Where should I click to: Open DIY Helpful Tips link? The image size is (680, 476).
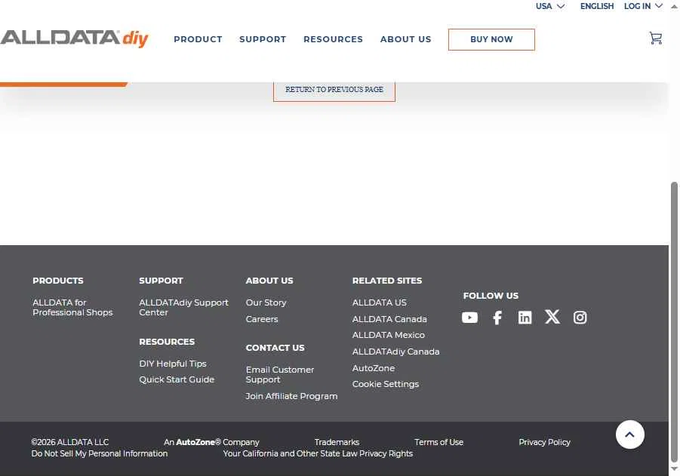(x=173, y=364)
